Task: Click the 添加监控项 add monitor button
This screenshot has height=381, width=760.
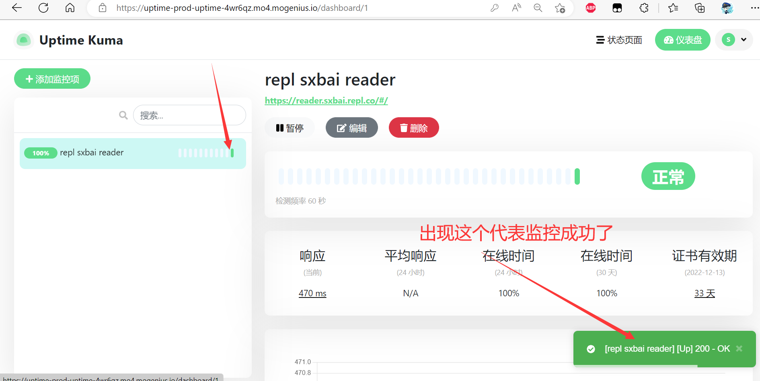Action: [52, 79]
